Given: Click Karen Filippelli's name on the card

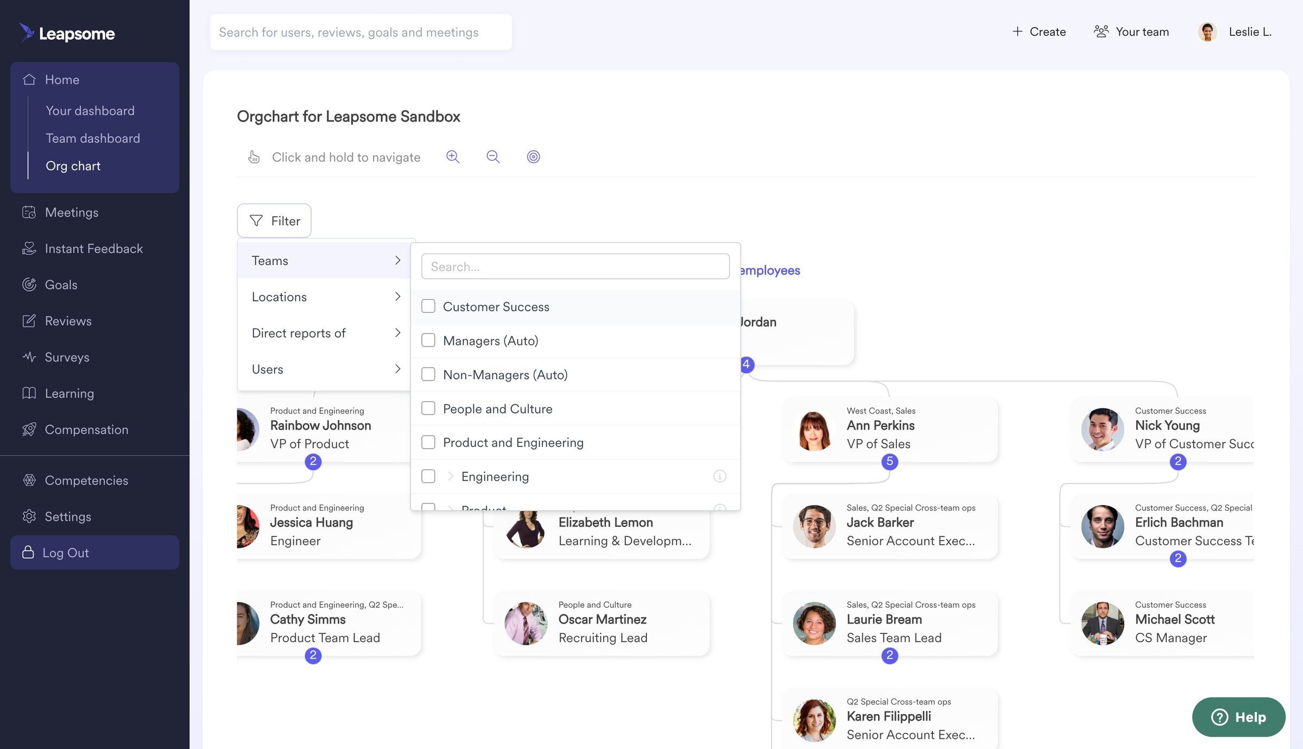Looking at the screenshot, I should coord(889,716).
